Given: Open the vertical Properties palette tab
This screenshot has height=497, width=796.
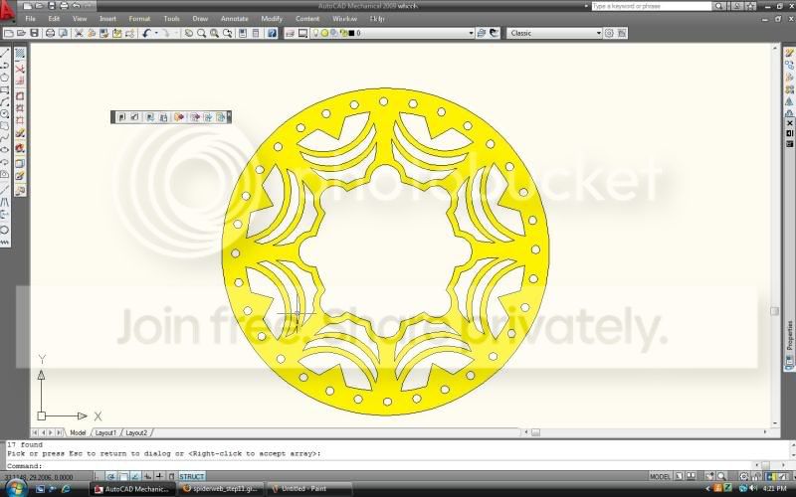Looking at the screenshot, I should point(789,335).
